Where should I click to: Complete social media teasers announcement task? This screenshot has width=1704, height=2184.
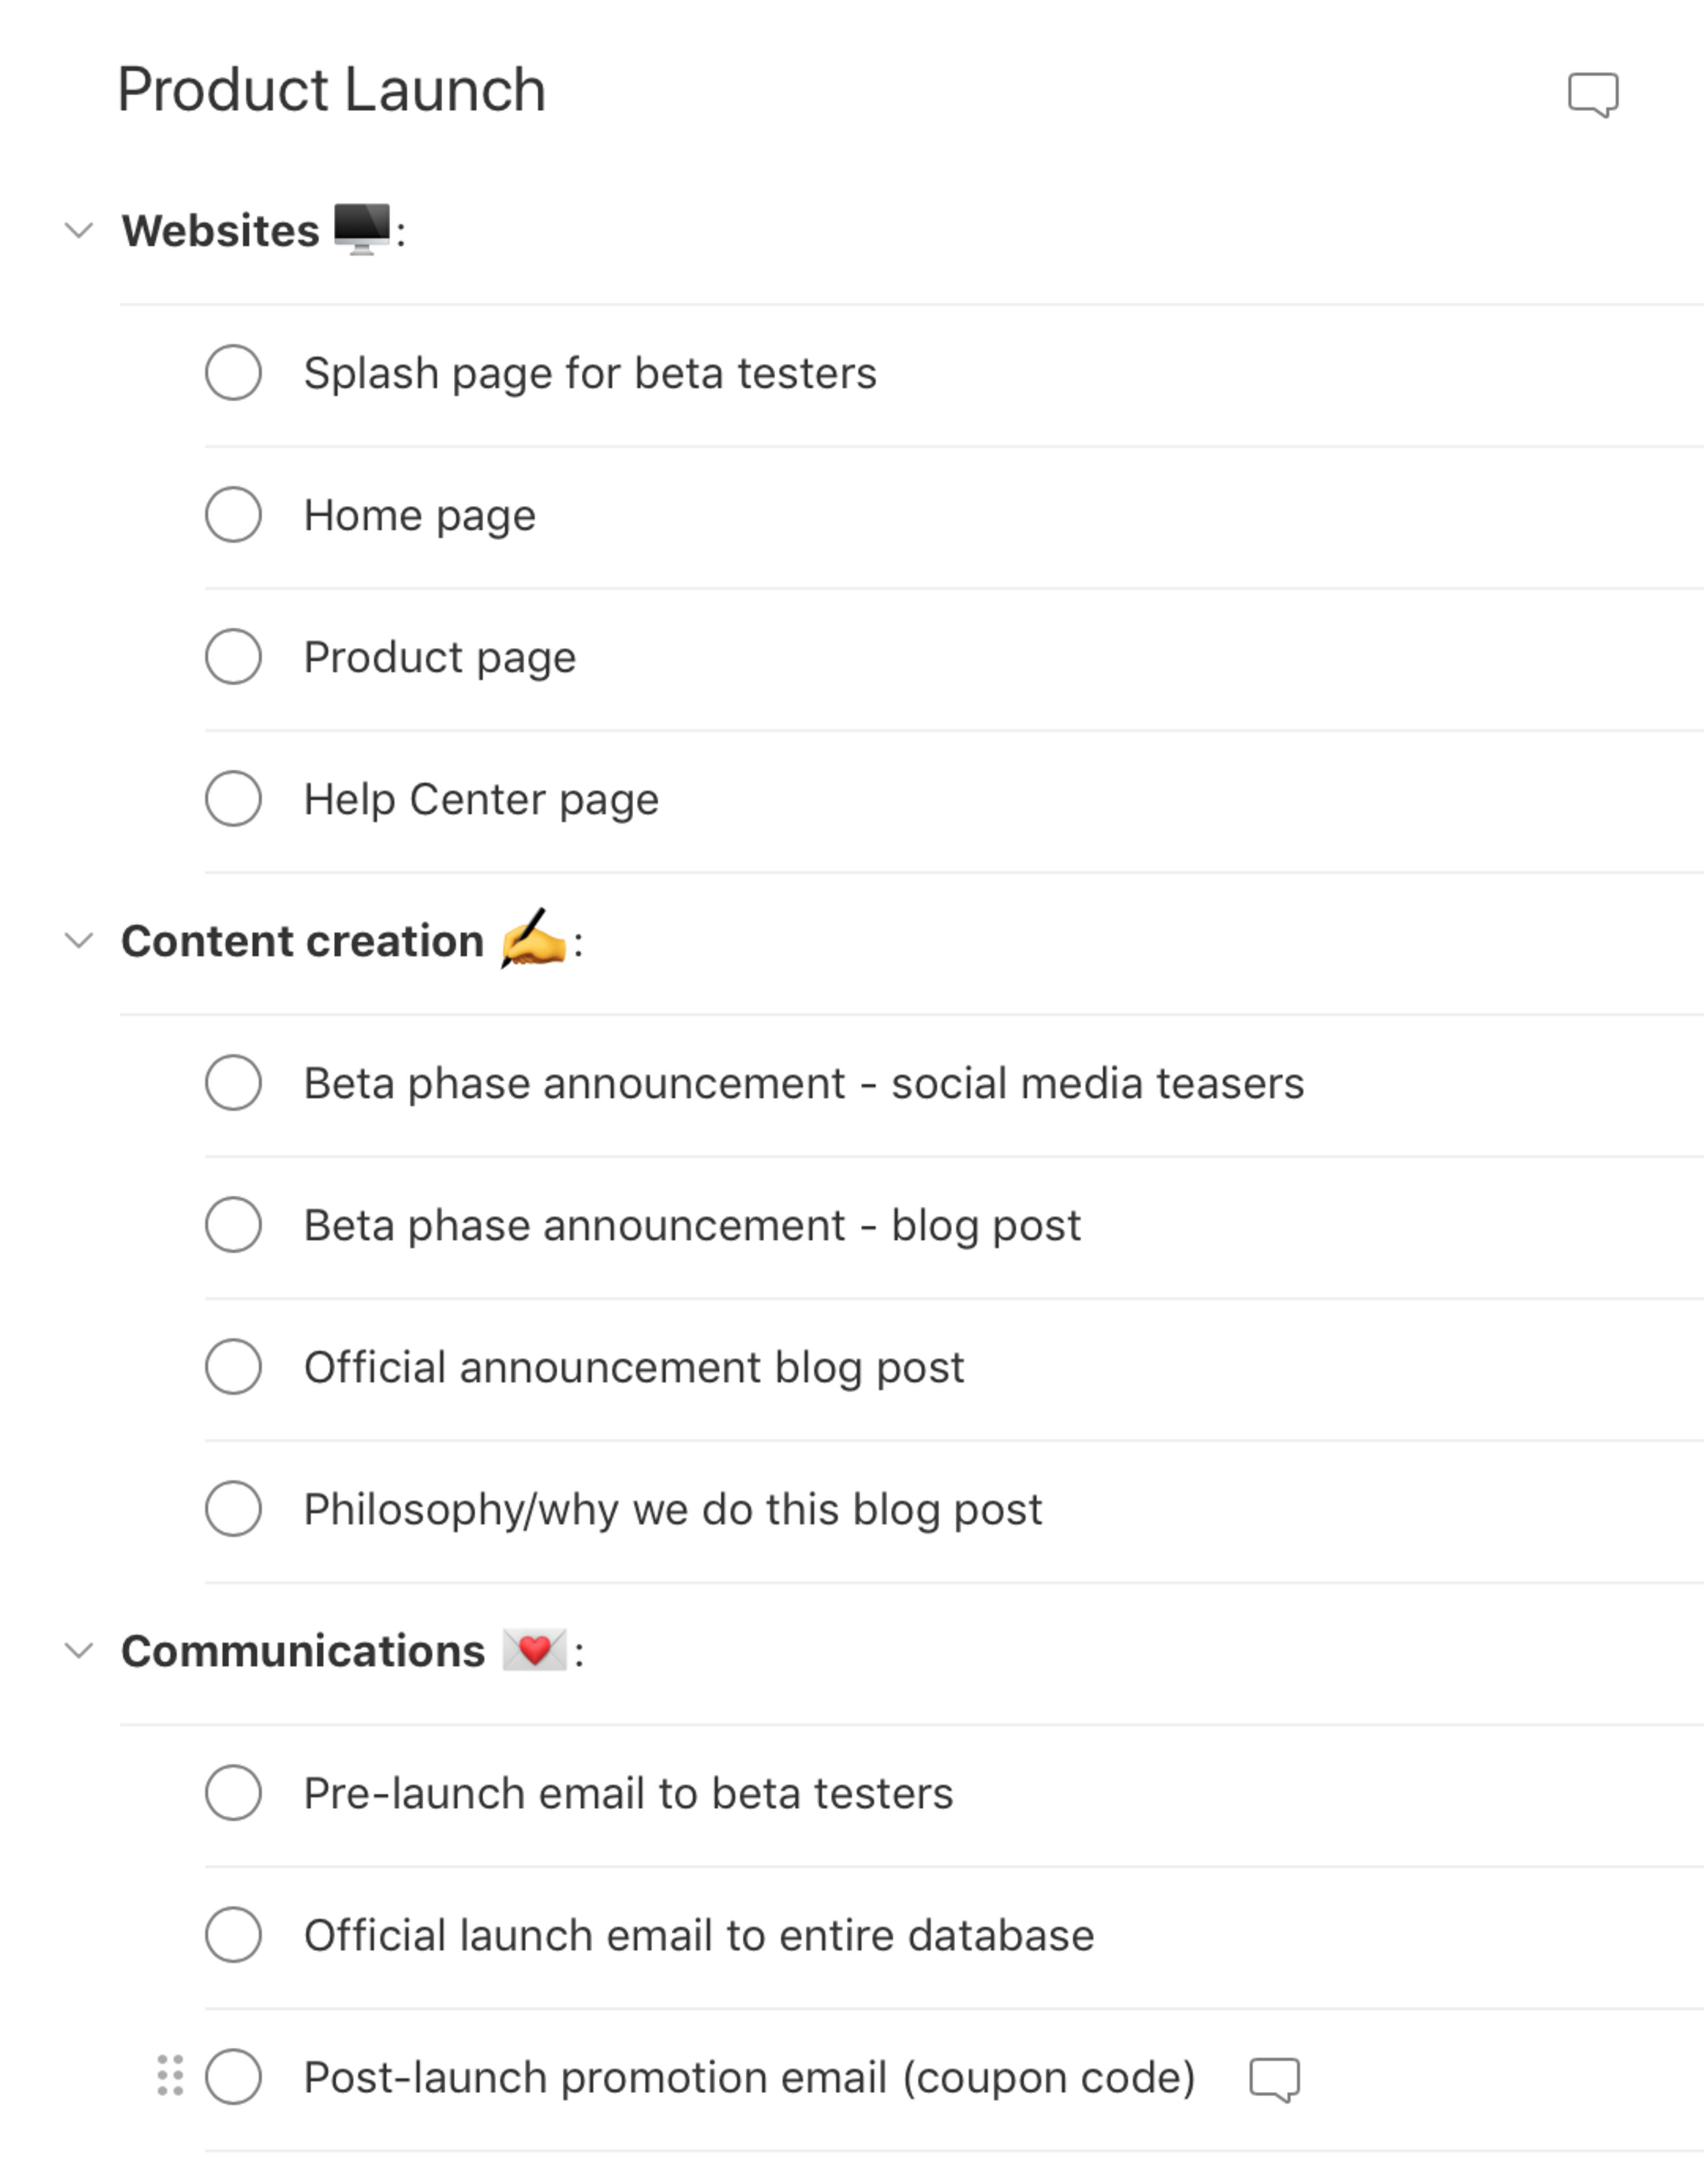(x=233, y=1083)
